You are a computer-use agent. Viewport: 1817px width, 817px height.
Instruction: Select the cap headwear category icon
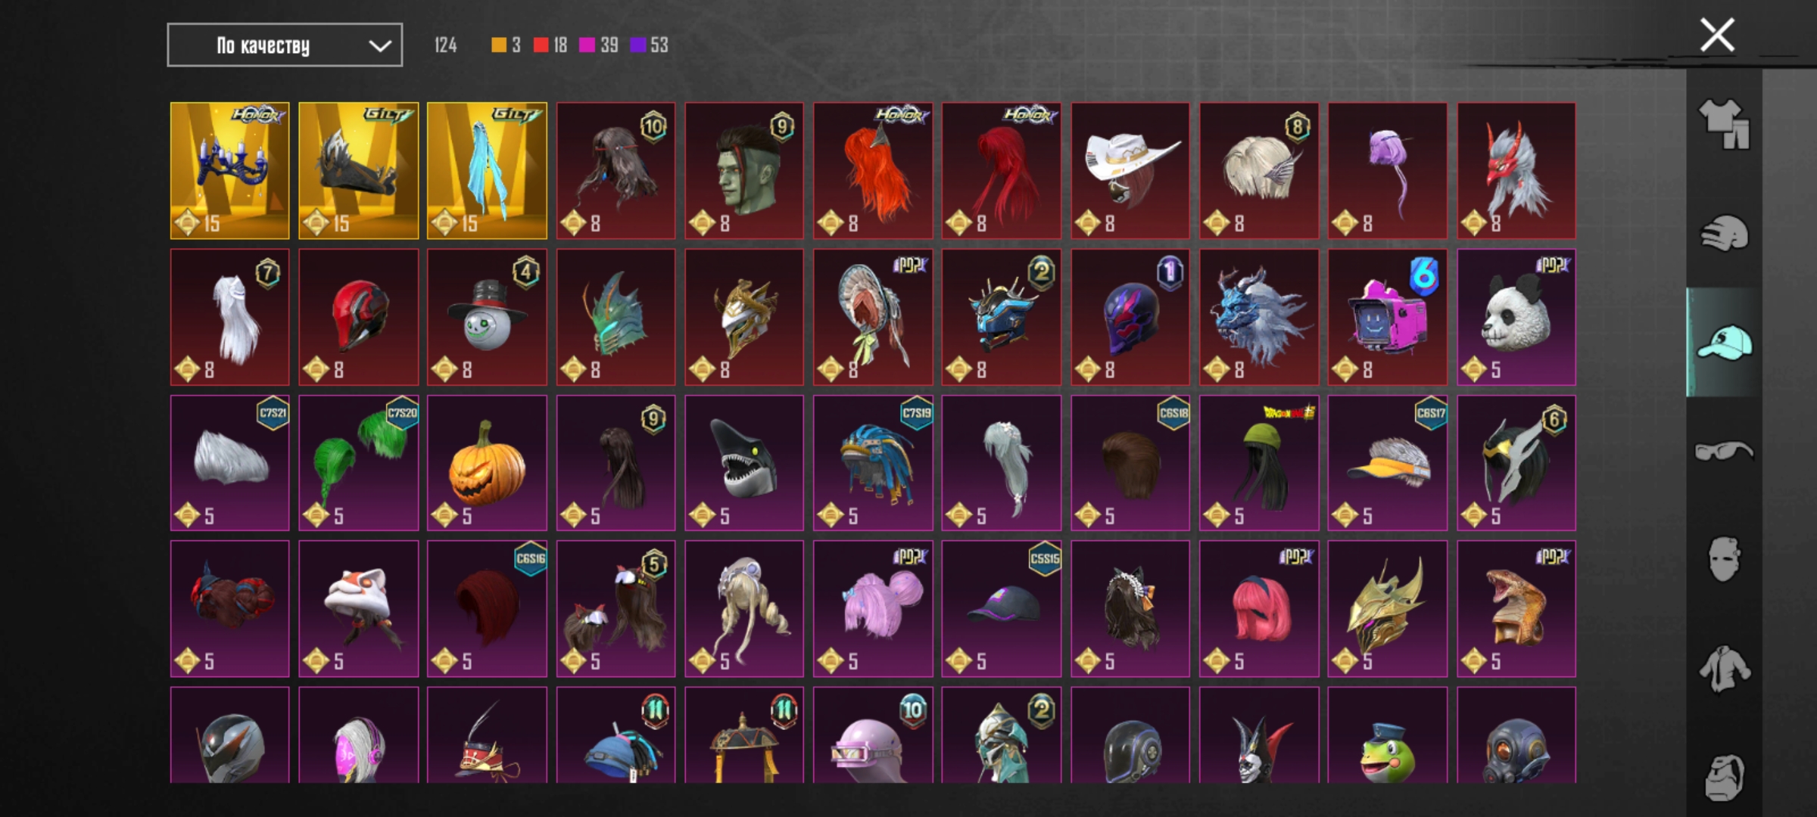point(1725,342)
